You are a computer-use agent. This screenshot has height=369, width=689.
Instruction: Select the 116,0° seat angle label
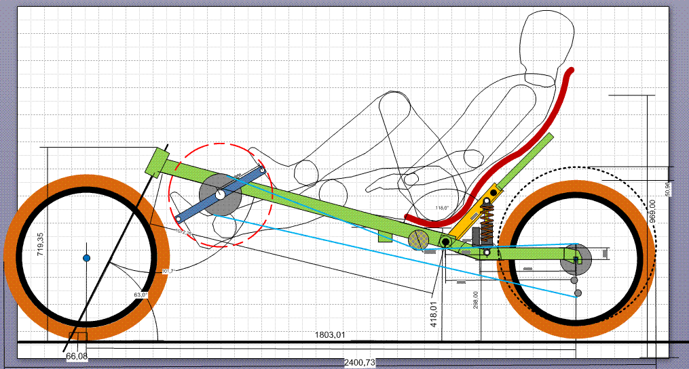(442, 208)
